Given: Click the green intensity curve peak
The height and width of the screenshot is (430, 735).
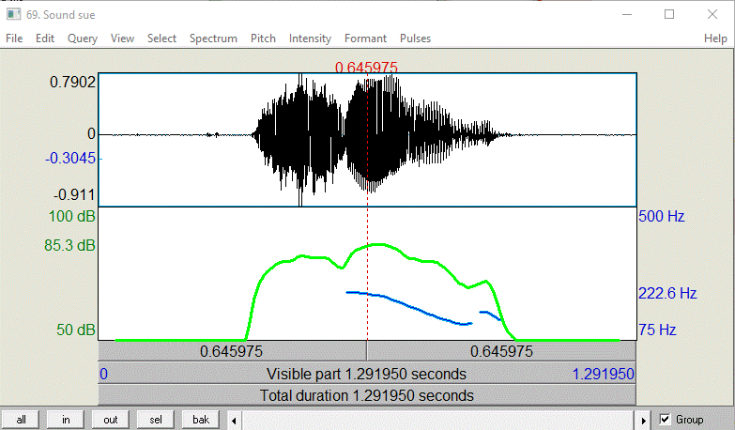Looking at the screenshot, I should tap(378, 244).
